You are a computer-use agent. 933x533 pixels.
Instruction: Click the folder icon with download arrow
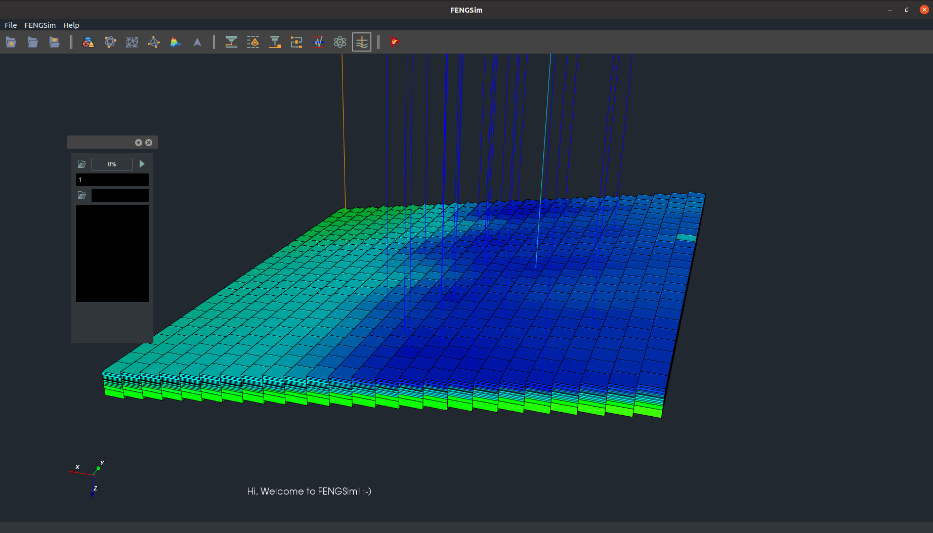click(55, 42)
